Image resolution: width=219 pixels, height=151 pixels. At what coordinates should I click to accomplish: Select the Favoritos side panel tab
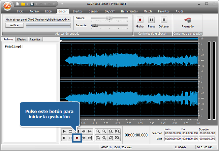35,39
